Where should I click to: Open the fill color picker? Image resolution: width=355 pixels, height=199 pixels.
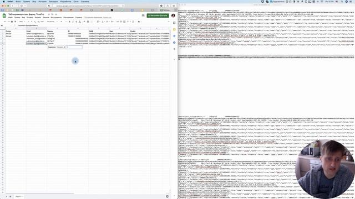tap(84, 22)
